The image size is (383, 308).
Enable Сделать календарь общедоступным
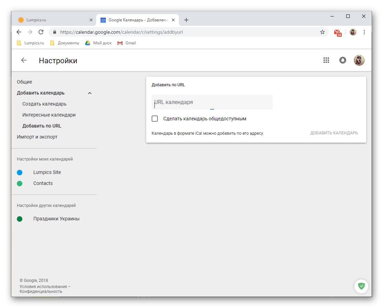click(155, 118)
